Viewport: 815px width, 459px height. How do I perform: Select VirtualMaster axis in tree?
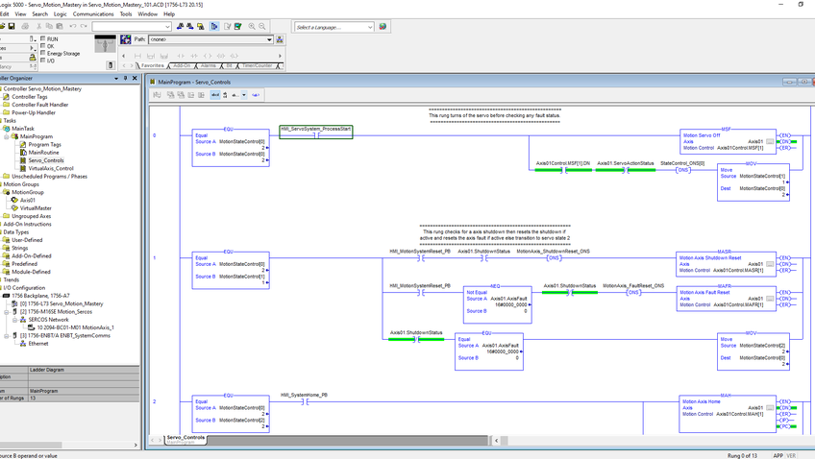36,208
